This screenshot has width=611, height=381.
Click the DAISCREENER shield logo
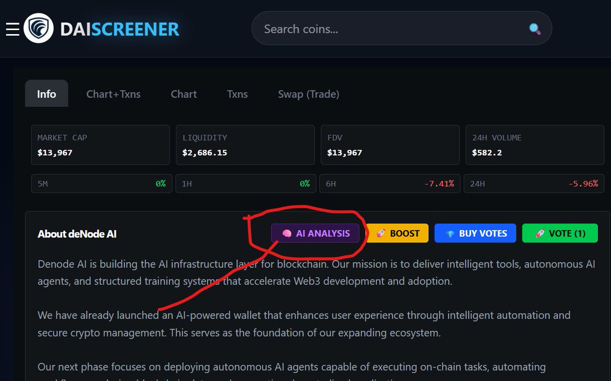[x=39, y=29]
